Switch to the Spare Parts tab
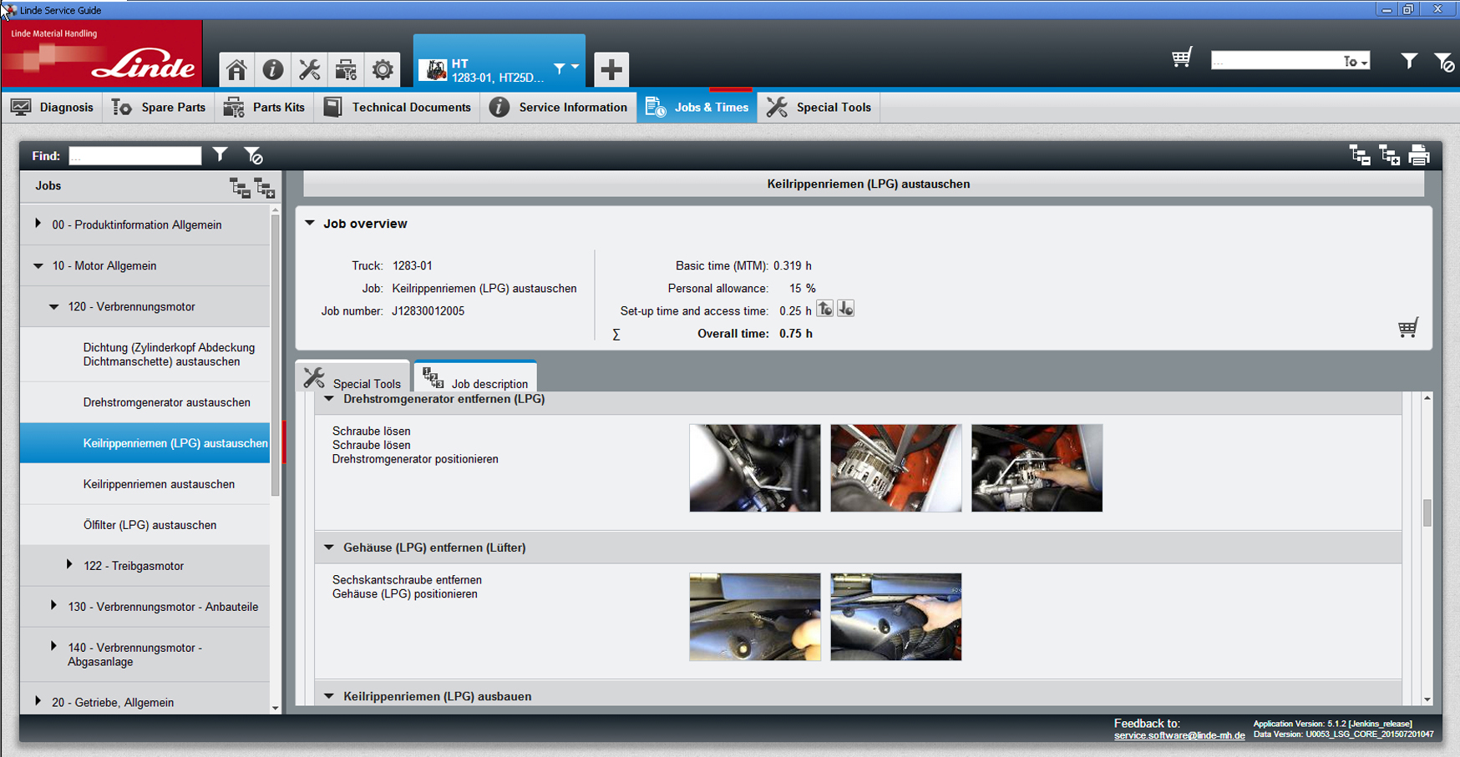 click(159, 107)
